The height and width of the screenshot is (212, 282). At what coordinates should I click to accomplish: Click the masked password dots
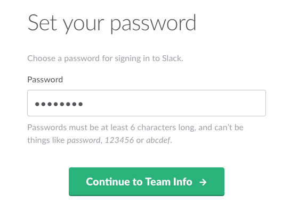(x=59, y=104)
